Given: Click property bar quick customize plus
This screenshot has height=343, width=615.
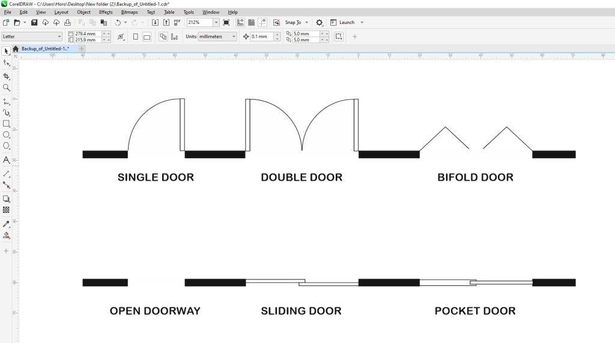Looking at the screenshot, I should pyautogui.click(x=354, y=37).
